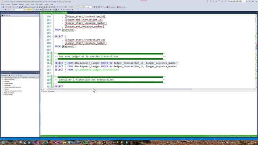Viewport: 258px width, 145px height.
Task: Collapse the comment block at line 118
Action: click(54, 77)
